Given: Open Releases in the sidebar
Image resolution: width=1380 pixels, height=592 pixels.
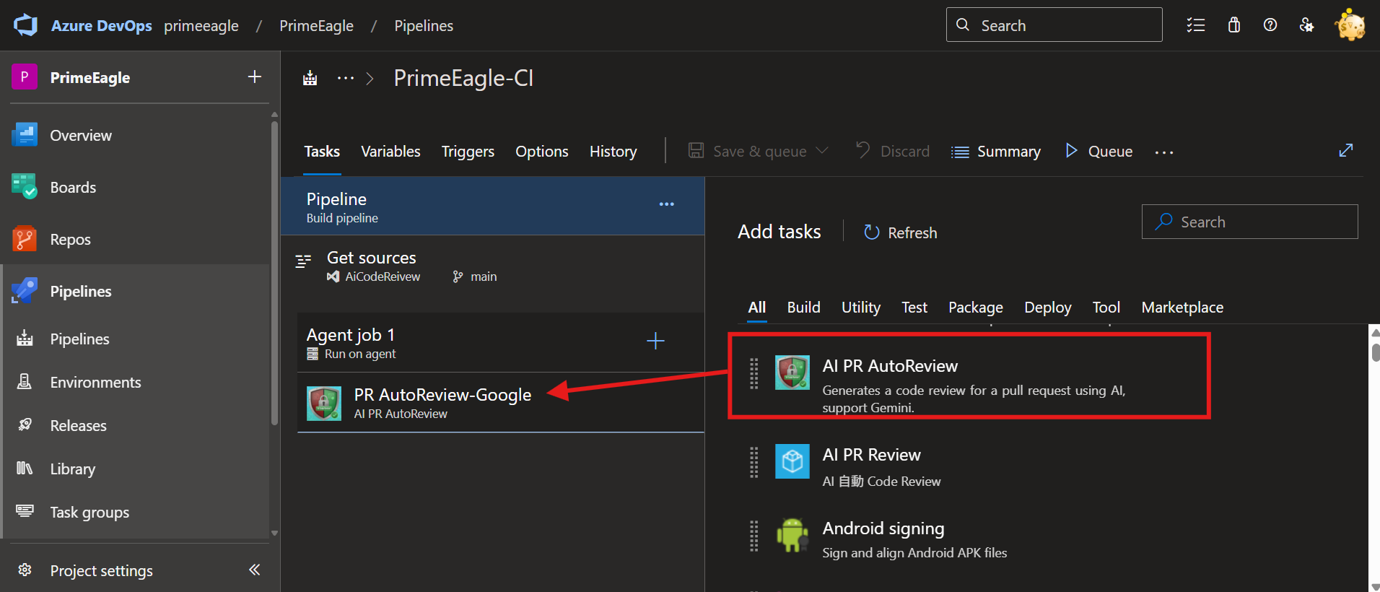Looking at the screenshot, I should point(78,425).
